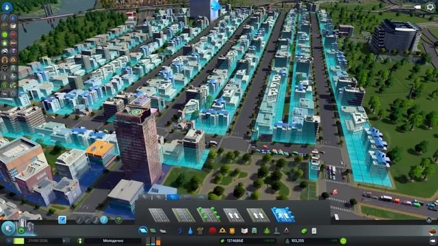
Task: Click the RCI zoning demand bars
Action: tap(153, 241)
